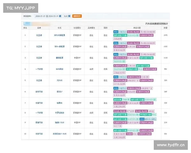Click 空调问题 tag in 元PLUS row
Screen dimensions: 191x153
[145, 77]
